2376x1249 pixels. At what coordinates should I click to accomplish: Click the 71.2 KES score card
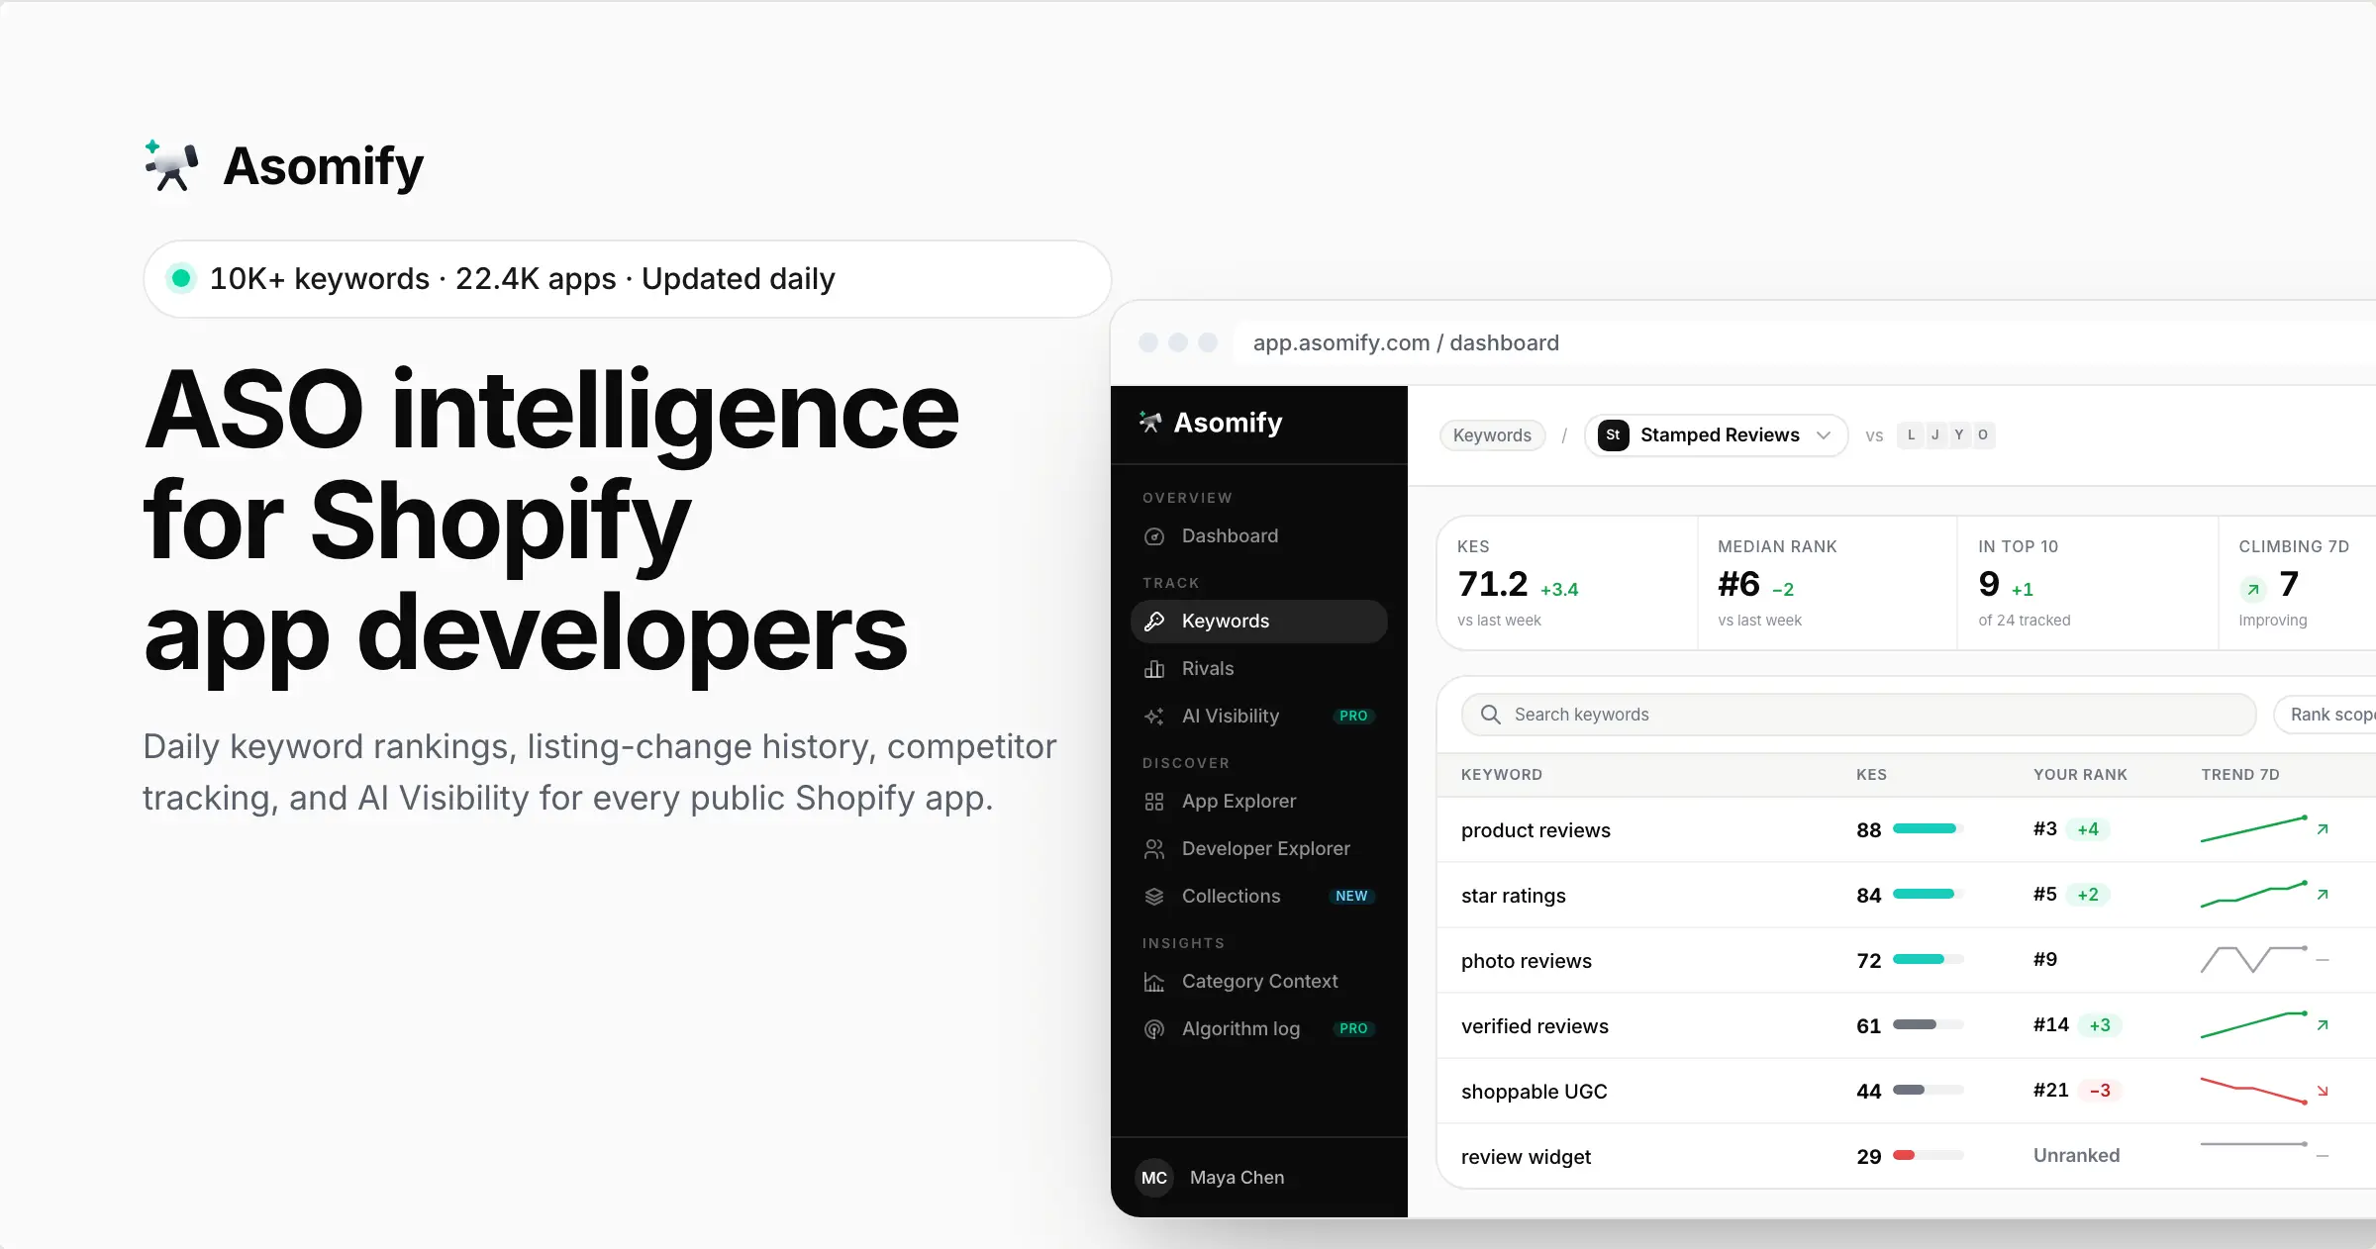[1568, 584]
